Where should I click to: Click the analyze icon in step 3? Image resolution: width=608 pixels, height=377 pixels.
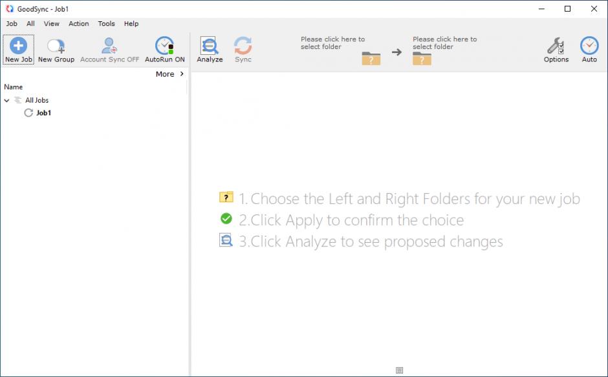click(x=226, y=240)
